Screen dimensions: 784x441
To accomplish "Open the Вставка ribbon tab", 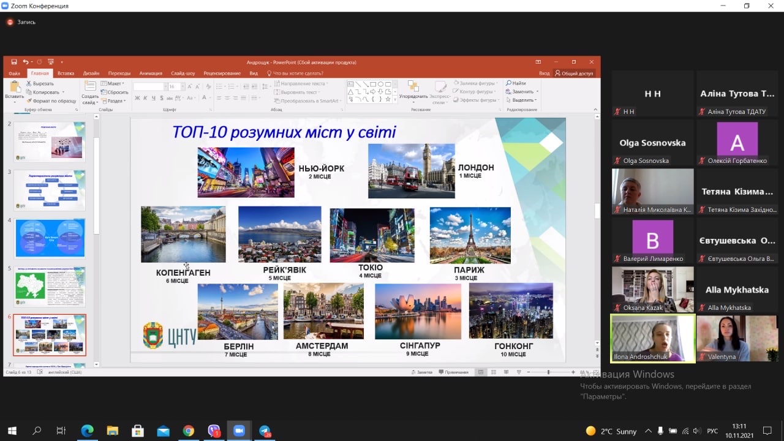I will coord(66,73).
